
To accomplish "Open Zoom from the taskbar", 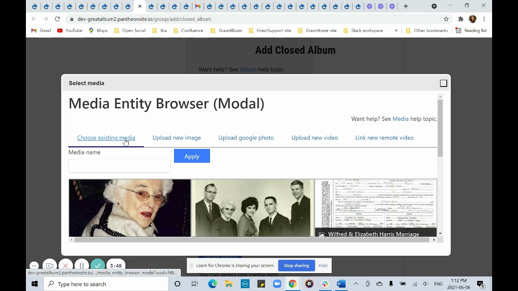I will pyautogui.click(x=277, y=284).
